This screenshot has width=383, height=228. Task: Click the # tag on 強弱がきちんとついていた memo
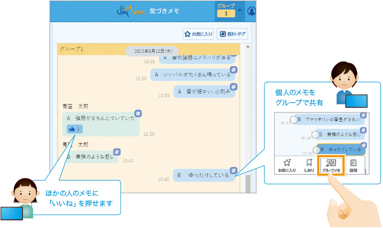[x=138, y=113]
